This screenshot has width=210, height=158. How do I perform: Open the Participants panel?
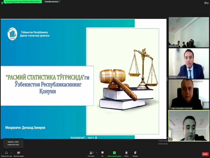click(x=91, y=153)
